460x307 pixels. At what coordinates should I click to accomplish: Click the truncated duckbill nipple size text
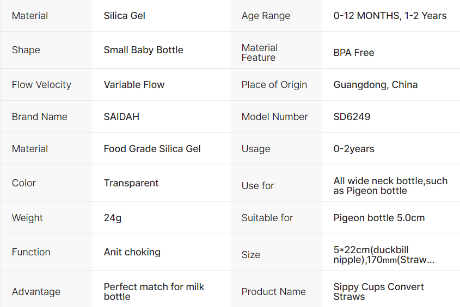(384, 255)
